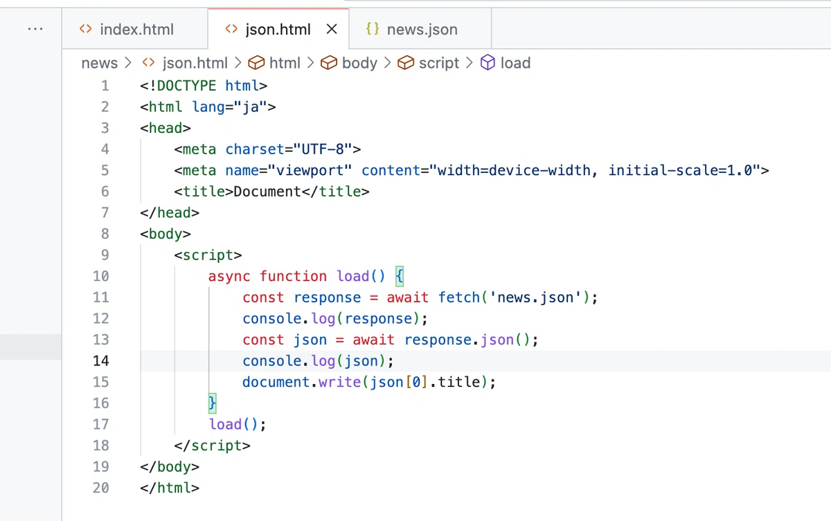Click the highlighted closing brace on line 16
Screen dimensions: 831x521
click(x=213, y=403)
